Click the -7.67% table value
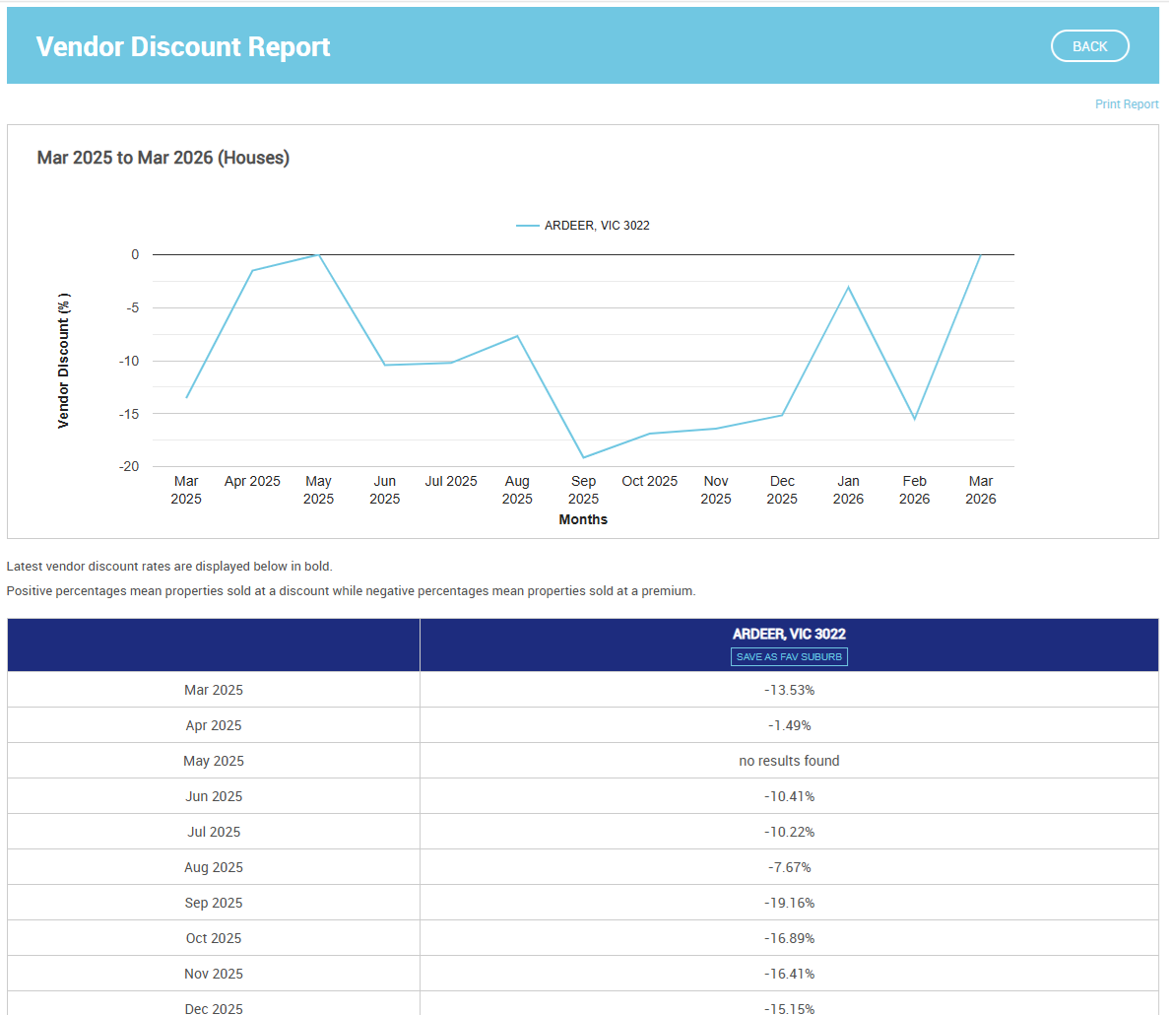This screenshot has height=1015, width=1169. [789, 867]
